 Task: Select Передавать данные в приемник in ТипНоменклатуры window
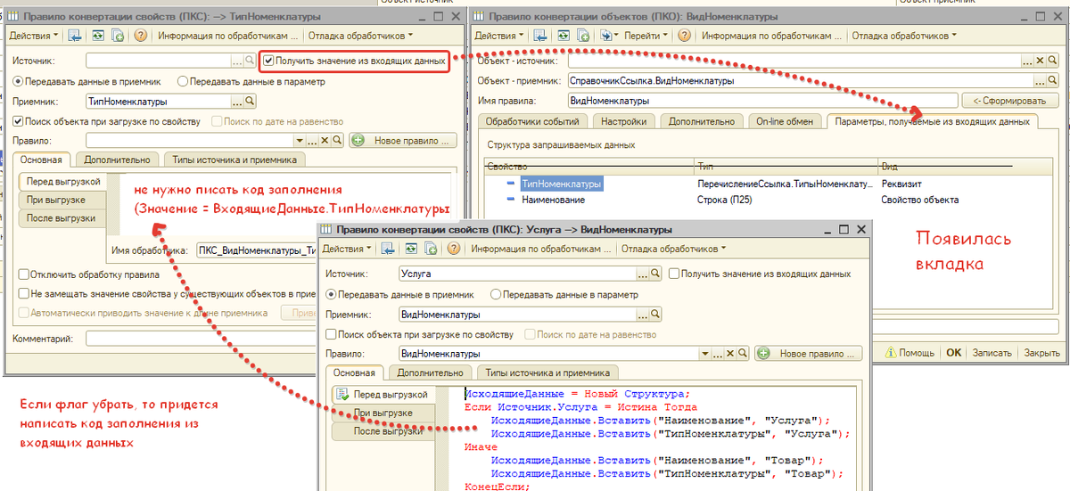tap(19, 81)
